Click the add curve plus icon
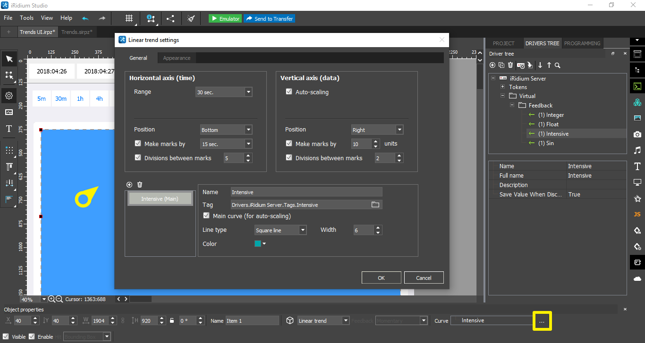 click(x=129, y=185)
